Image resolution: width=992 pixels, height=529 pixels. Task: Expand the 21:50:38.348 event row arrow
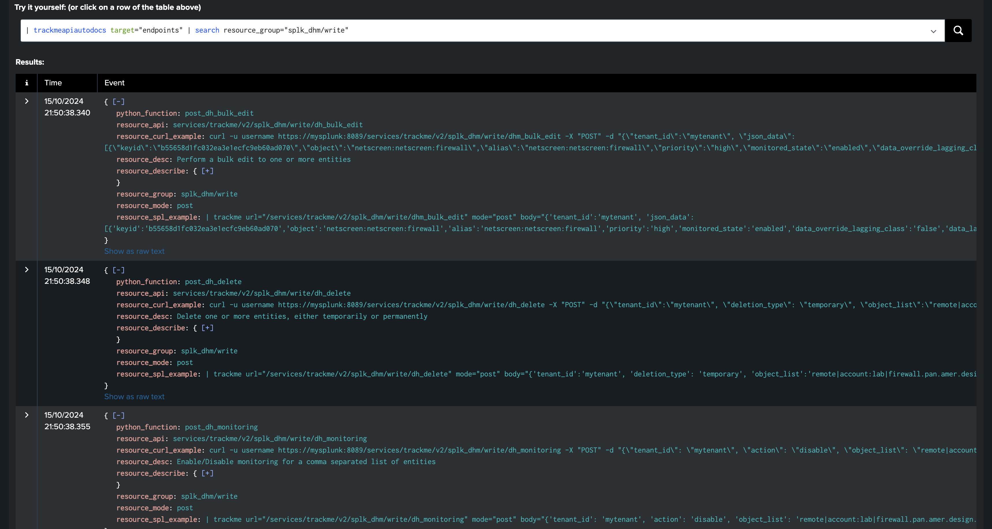(27, 270)
